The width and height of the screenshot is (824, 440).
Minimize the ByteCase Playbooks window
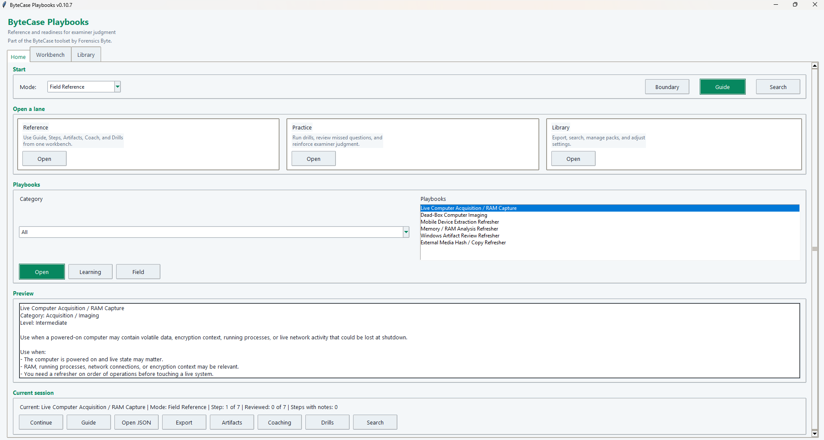tap(776, 5)
